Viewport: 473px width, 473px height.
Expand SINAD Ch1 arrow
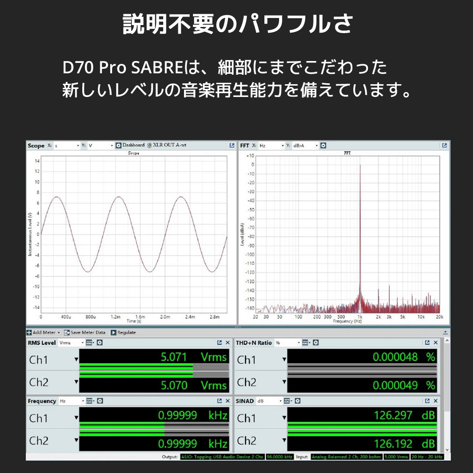point(284,418)
